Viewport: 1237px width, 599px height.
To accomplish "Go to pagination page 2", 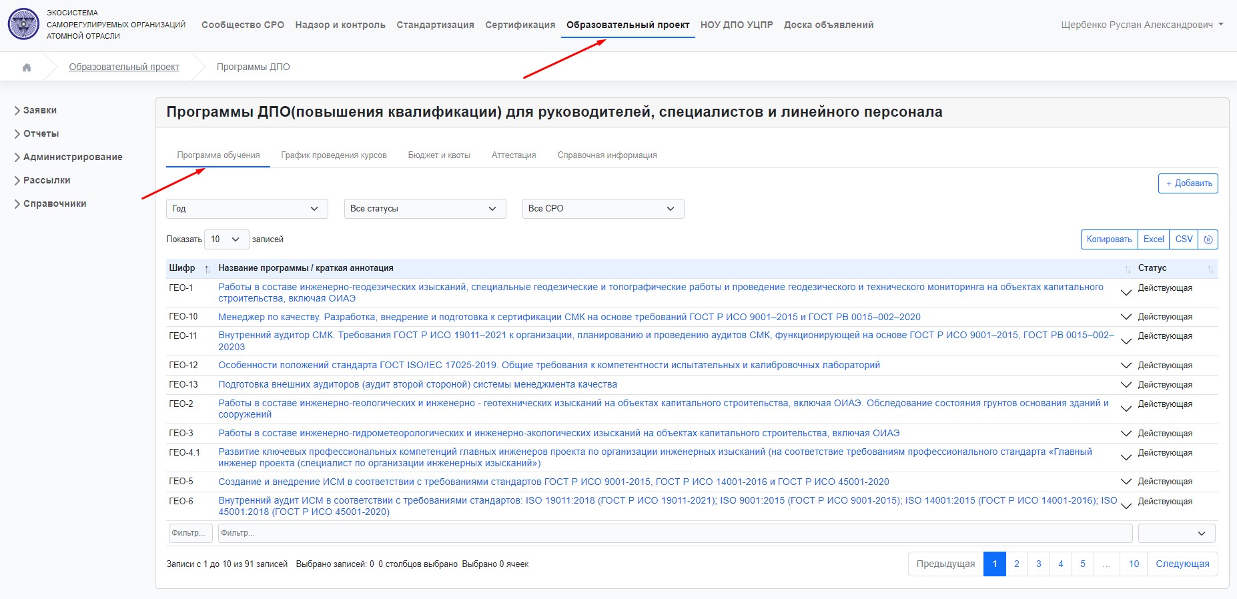I will pos(1017,564).
